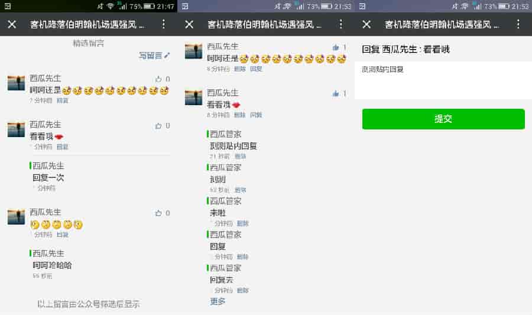Unlike the middle-screen 呵呵还是 comment's blue thumb
The width and height of the screenshot is (532, 315).
pos(336,47)
